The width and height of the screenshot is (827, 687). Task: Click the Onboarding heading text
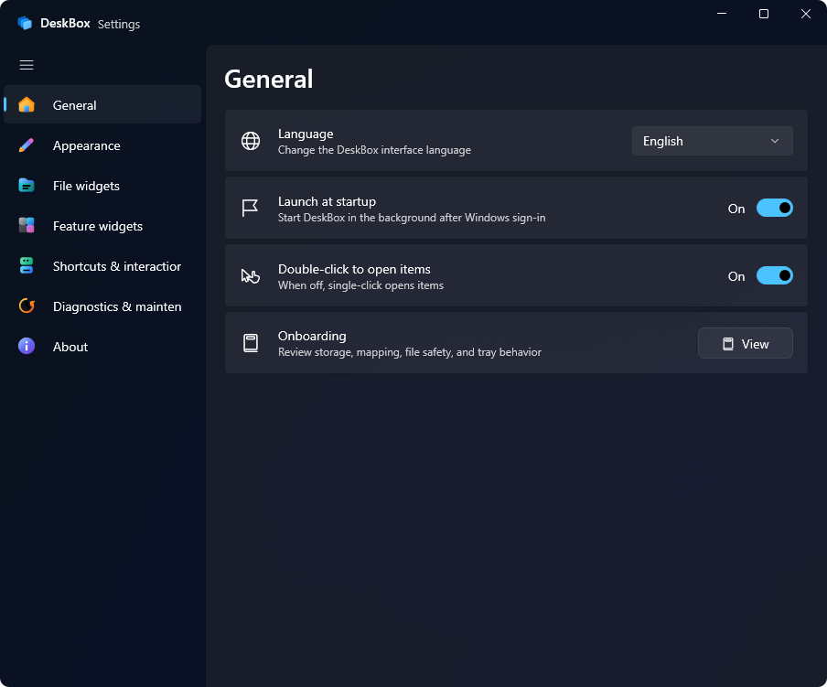pos(312,336)
